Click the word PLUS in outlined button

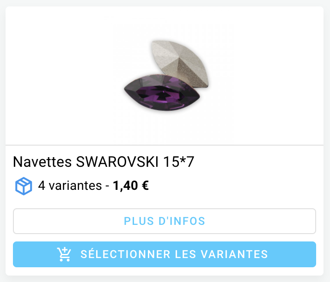[x=139, y=221]
